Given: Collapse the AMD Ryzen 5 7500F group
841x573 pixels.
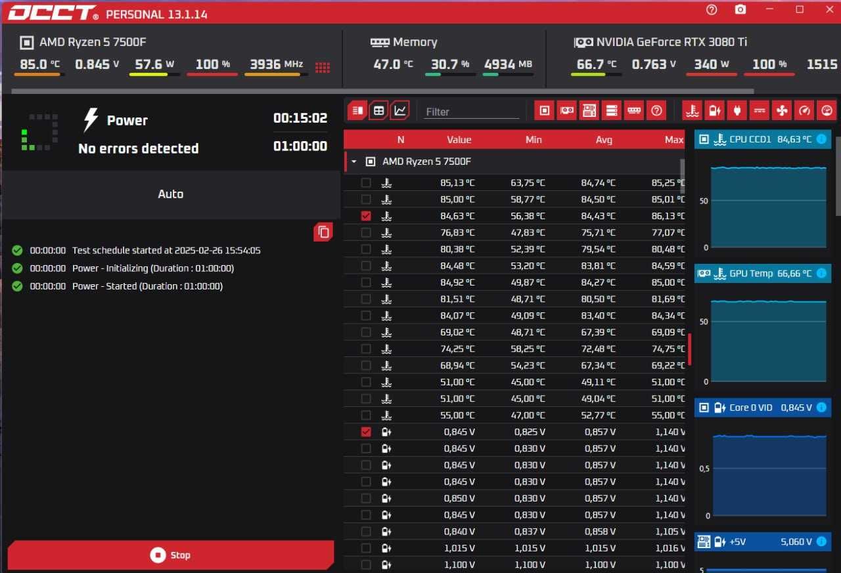Looking at the screenshot, I should (354, 161).
